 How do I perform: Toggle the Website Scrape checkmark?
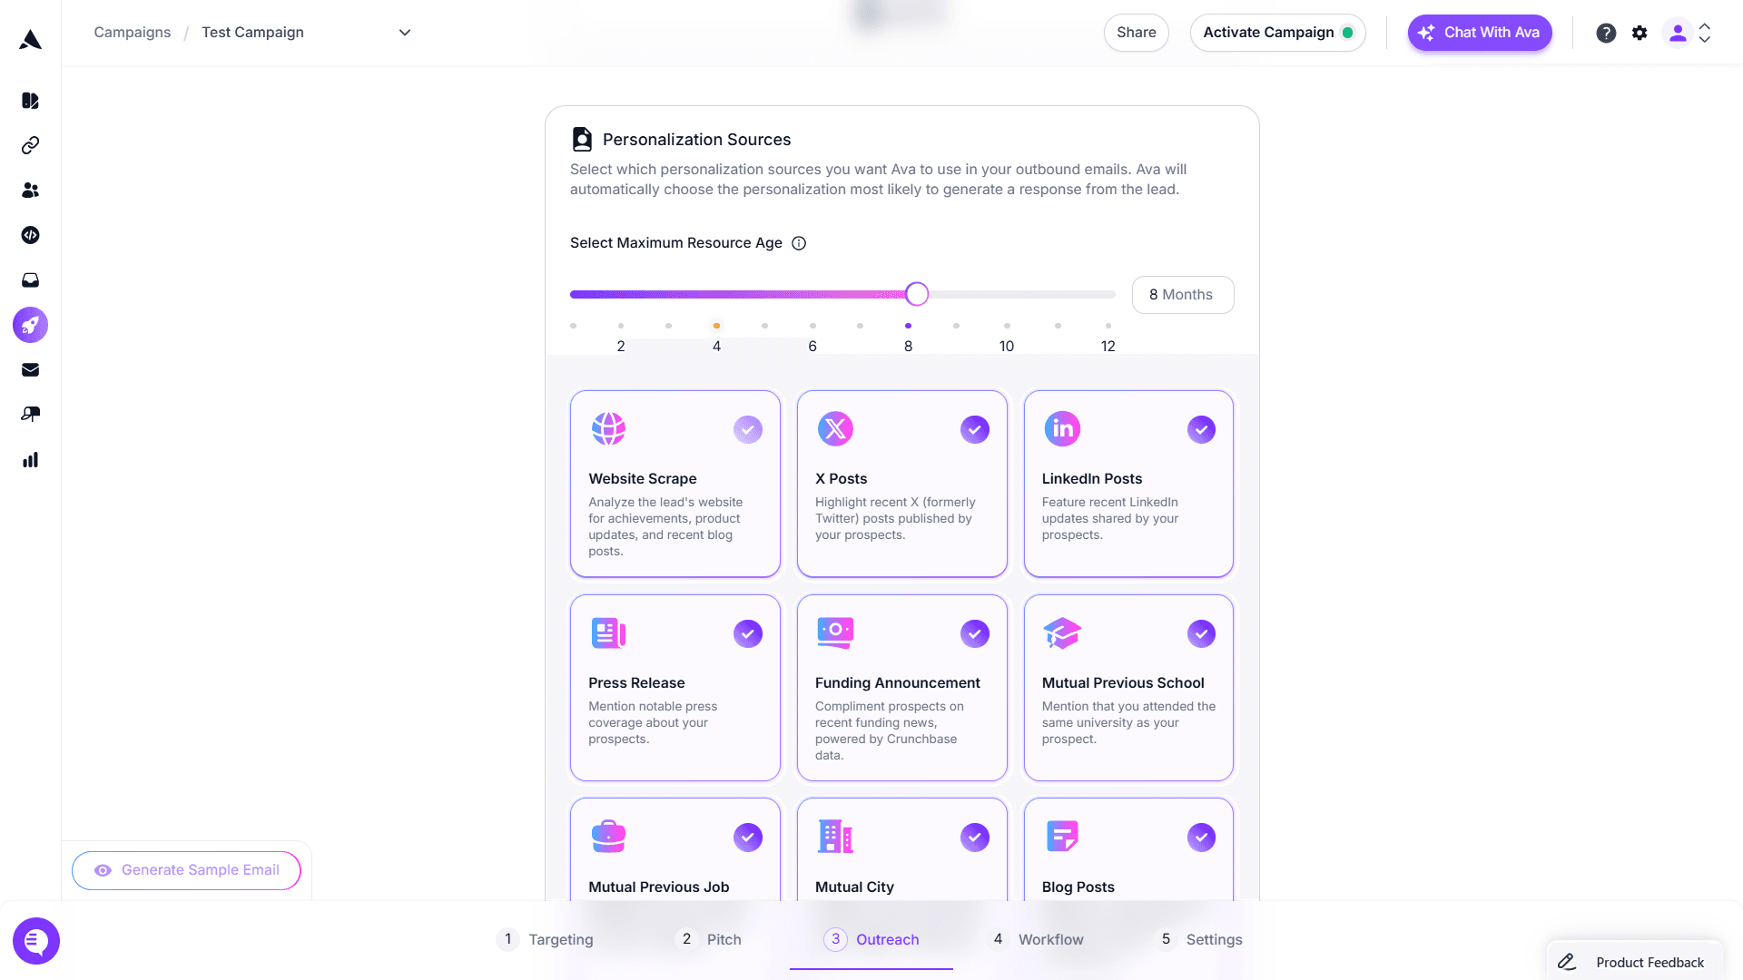coord(748,429)
